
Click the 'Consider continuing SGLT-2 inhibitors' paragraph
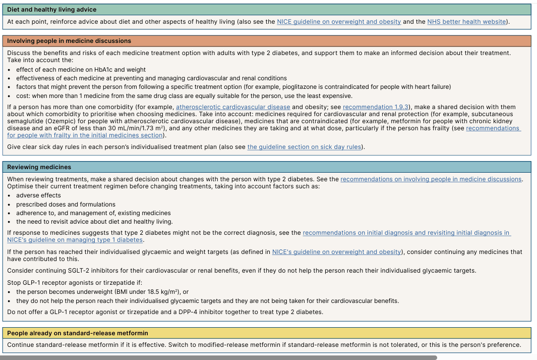(x=241, y=271)
